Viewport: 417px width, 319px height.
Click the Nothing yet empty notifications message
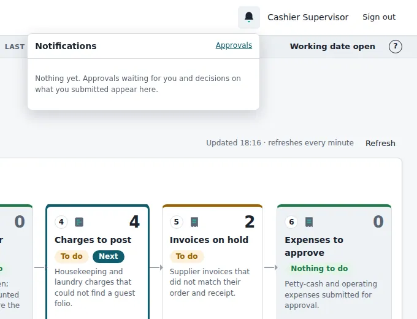point(138,84)
